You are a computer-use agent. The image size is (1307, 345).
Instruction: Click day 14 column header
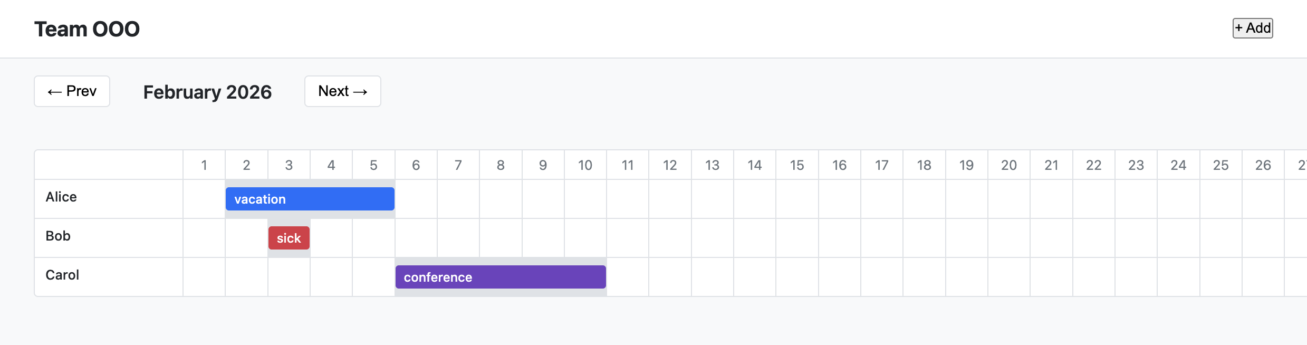(754, 165)
